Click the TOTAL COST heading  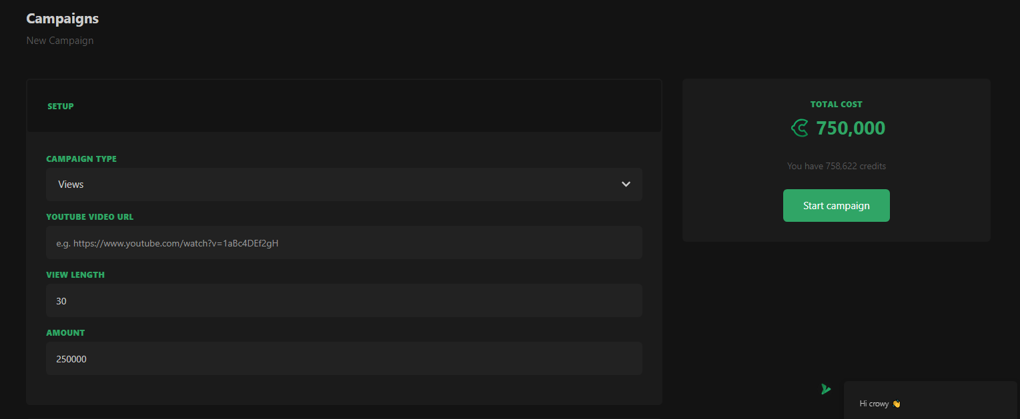836,105
